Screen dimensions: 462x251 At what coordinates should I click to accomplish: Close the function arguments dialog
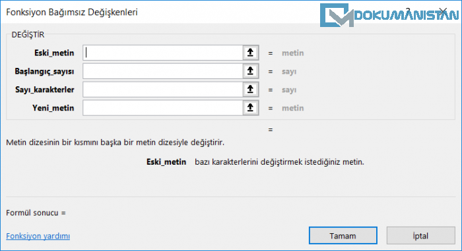(x=443, y=12)
